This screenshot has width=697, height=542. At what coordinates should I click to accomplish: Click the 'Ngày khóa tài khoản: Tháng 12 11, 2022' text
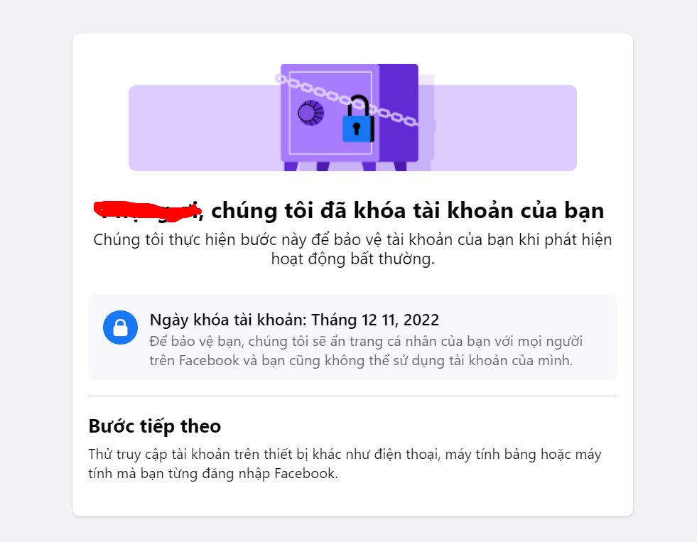click(x=294, y=320)
